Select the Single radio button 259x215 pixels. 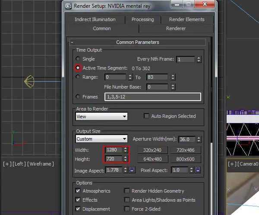[78, 58]
